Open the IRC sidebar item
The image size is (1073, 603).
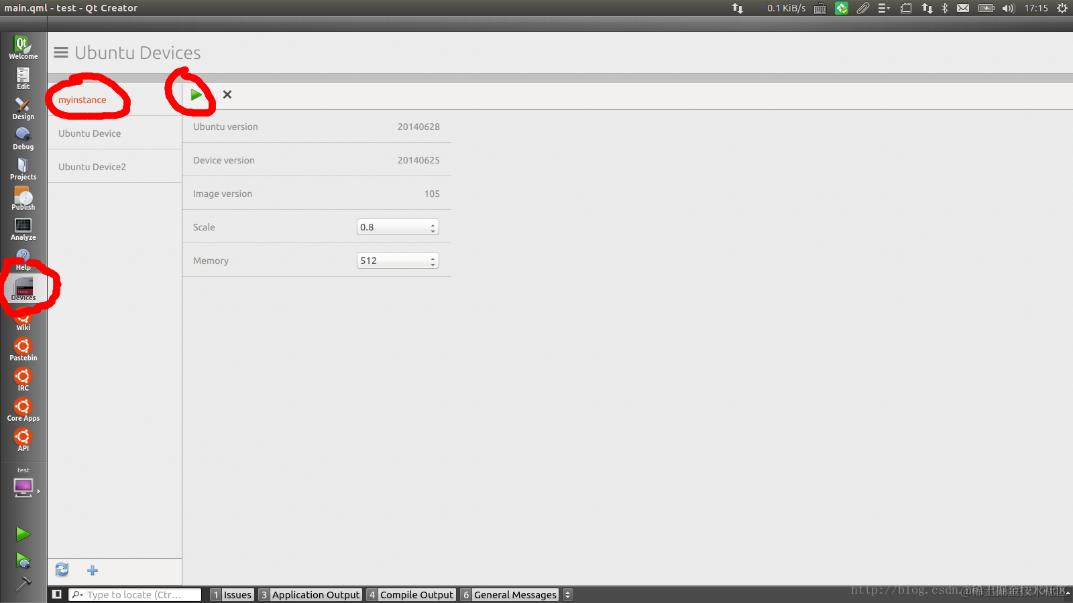click(x=23, y=380)
